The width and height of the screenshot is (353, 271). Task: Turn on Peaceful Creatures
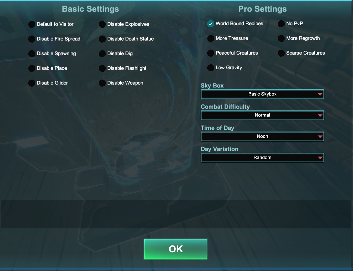pyautogui.click(x=211, y=53)
